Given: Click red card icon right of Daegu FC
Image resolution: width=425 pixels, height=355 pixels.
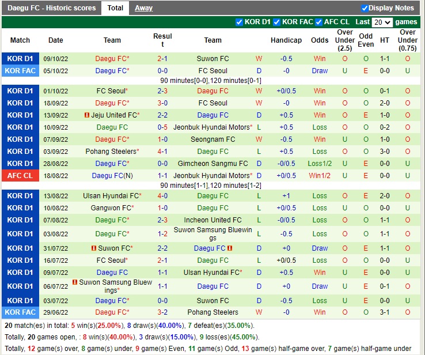Looking at the screenshot, I should [x=230, y=248].
